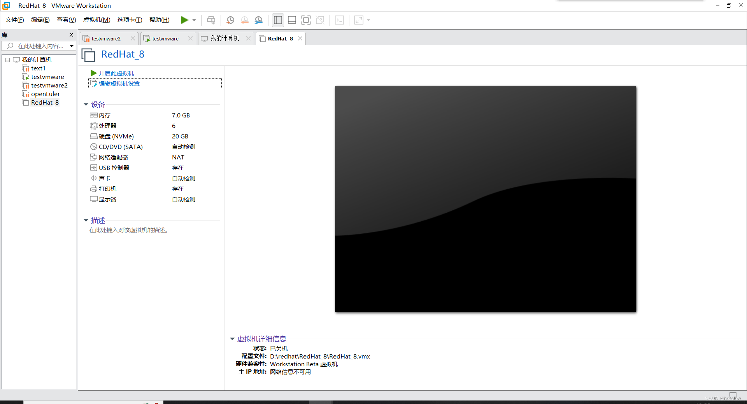Click Workstation Beta 虚拟机 compatibility value
Viewport: 747px width, 404px height.
pyautogui.click(x=304, y=364)
